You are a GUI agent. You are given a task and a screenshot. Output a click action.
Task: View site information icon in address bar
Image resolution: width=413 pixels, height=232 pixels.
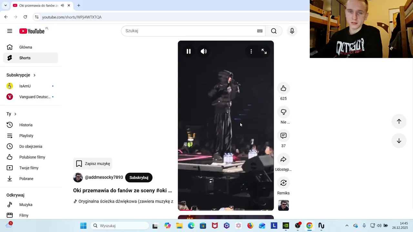pos(37,17)
